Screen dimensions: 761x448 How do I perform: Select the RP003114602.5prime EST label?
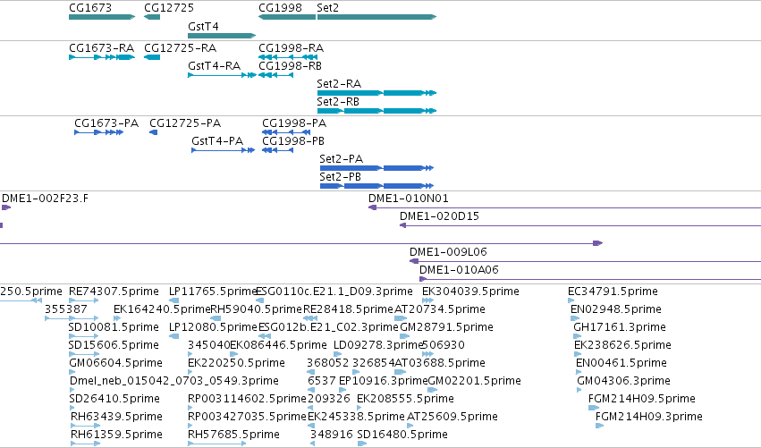247,399
